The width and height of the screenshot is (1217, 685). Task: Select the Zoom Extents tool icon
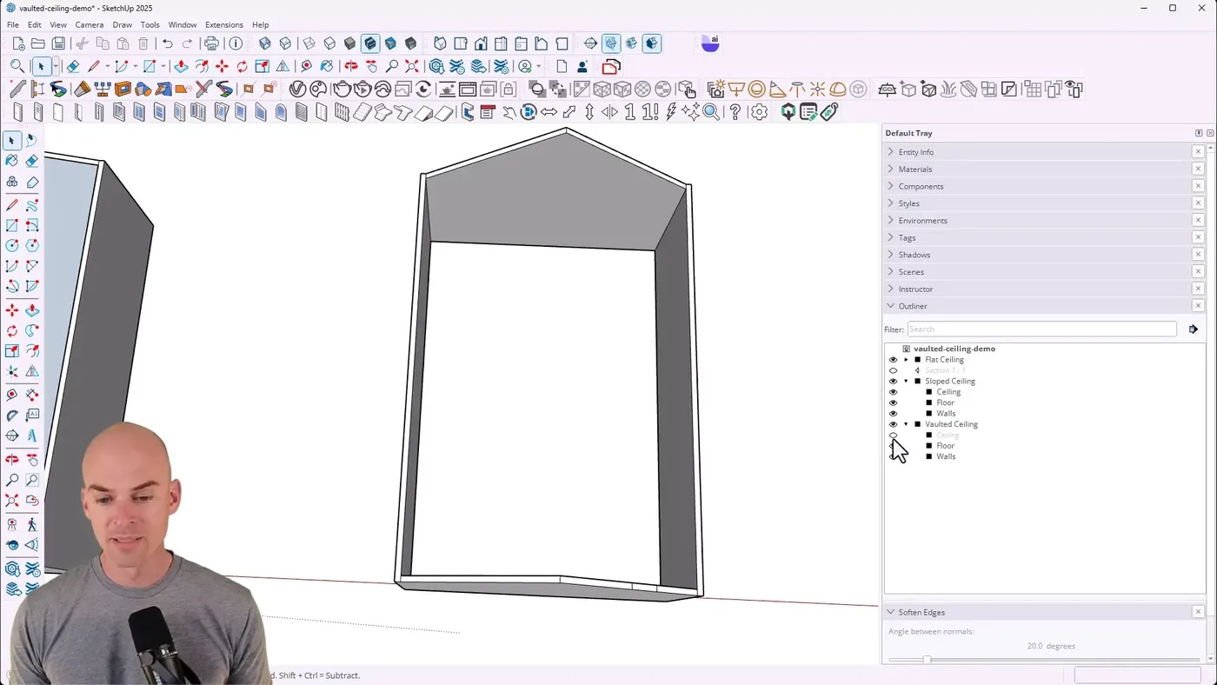(x=412, y=67)
